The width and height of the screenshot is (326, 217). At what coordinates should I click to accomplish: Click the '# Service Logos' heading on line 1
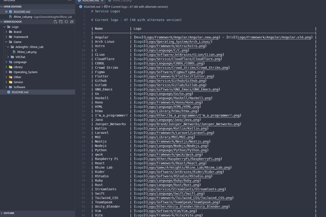click(105, 11)
